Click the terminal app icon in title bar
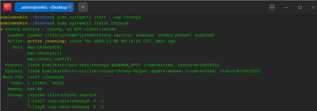This screenshot has width=317, height=111. click(x=7, y=7)
